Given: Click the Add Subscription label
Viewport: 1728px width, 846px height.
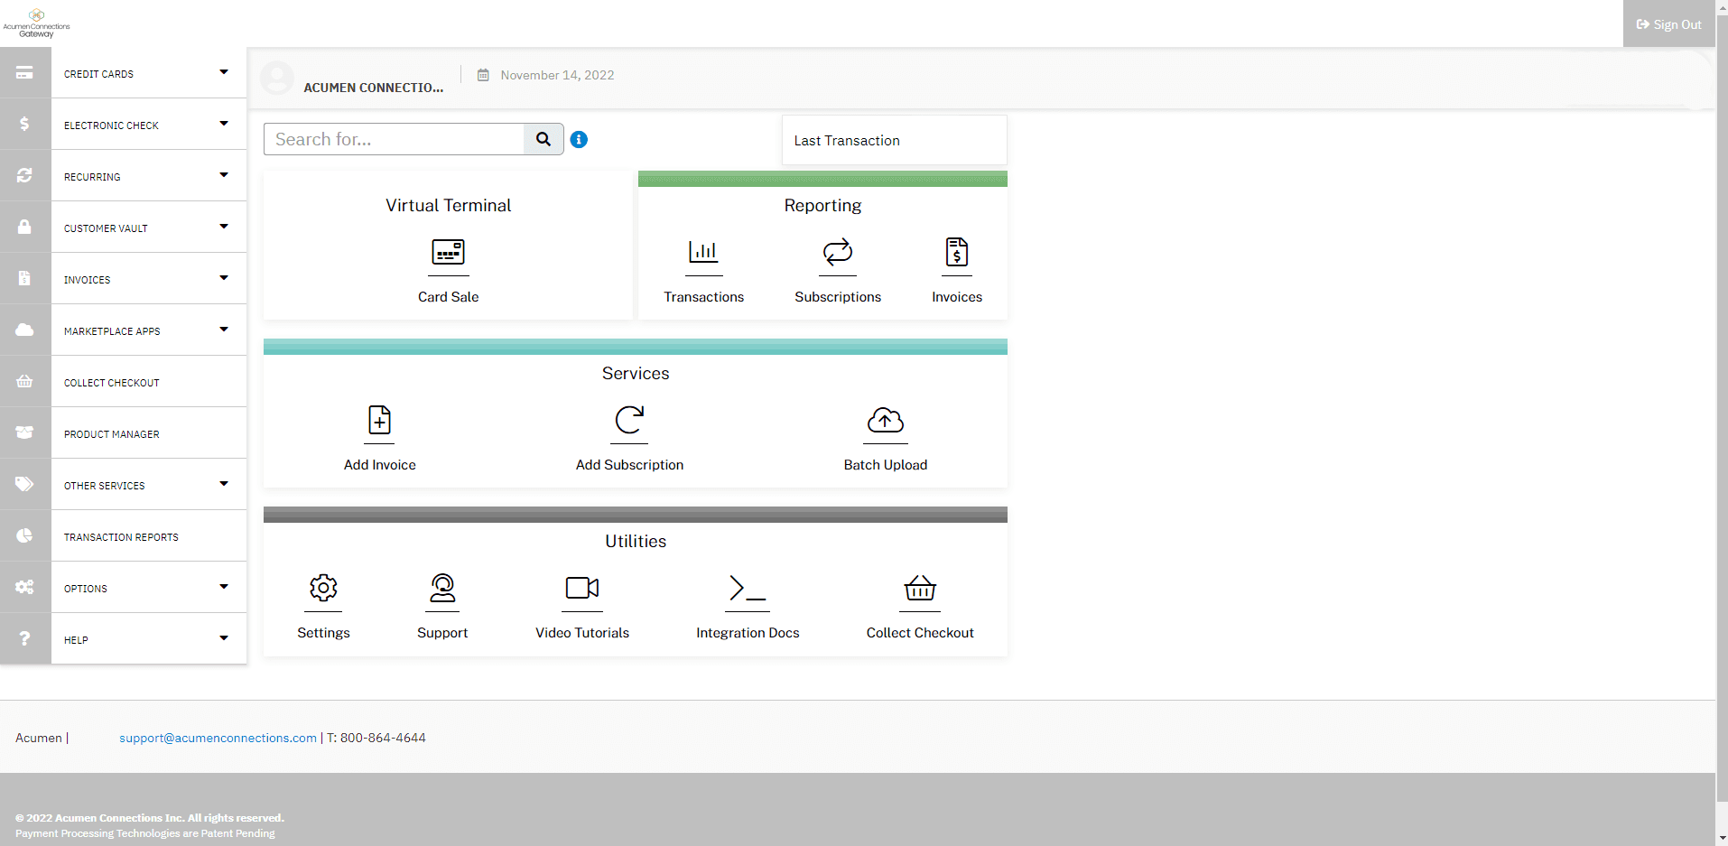Looking at the screenshot, I should (630, 465).
